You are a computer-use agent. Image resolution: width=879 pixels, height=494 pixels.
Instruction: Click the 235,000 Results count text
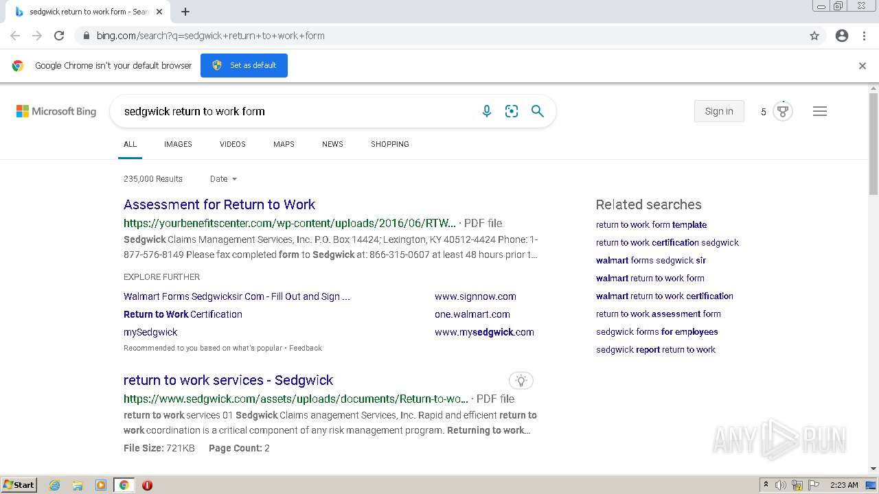pyautogui.click(x=153, y=179)
